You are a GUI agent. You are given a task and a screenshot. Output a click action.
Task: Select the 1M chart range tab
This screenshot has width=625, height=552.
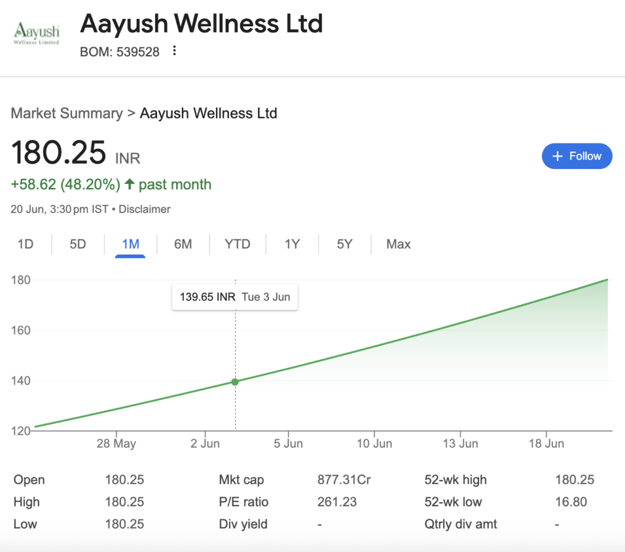pos(131,244)
